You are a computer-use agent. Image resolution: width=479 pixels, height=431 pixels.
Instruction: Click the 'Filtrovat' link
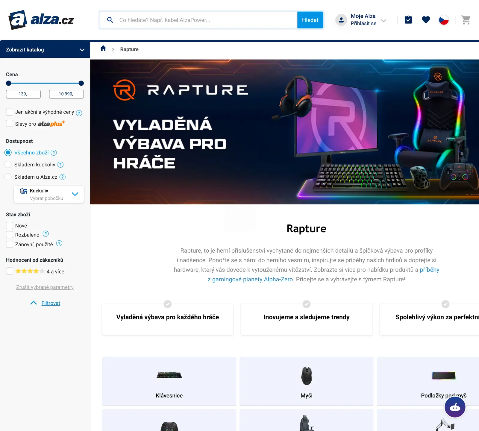click(51, 303)
